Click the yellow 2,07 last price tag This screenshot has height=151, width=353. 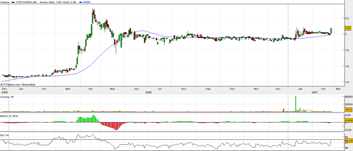click(348, 28)
